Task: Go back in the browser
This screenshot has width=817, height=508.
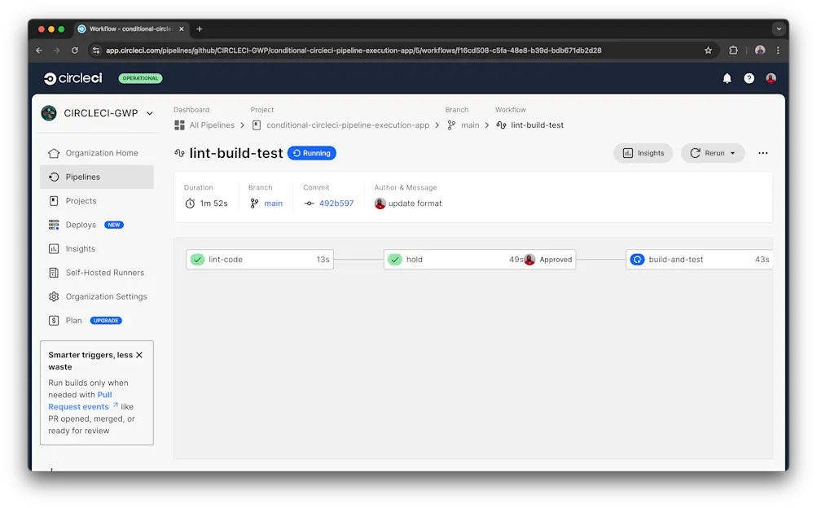Action: [x=39, y=50]
